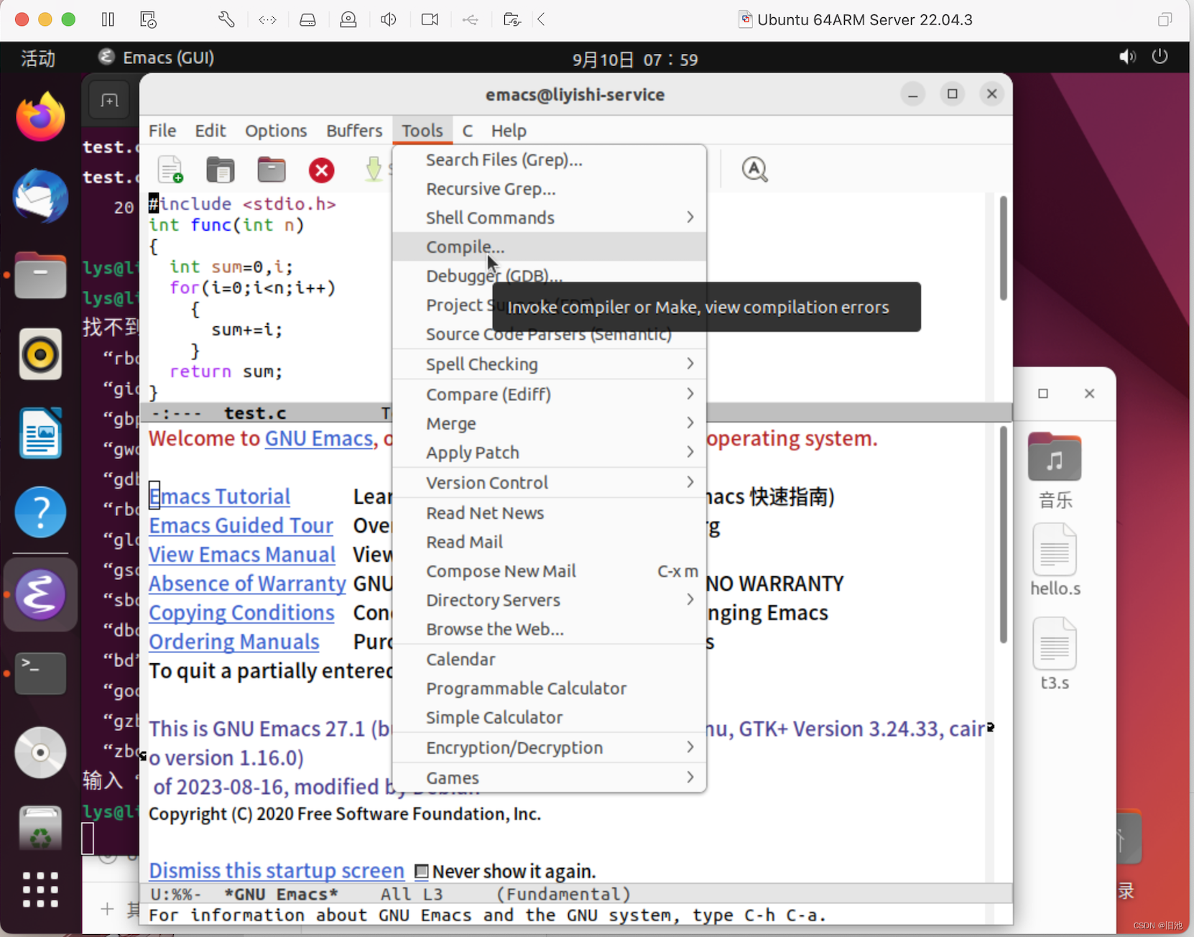Open the Ordering Manuals link
Screen dimensions: 1194x937
coord(234,642)
